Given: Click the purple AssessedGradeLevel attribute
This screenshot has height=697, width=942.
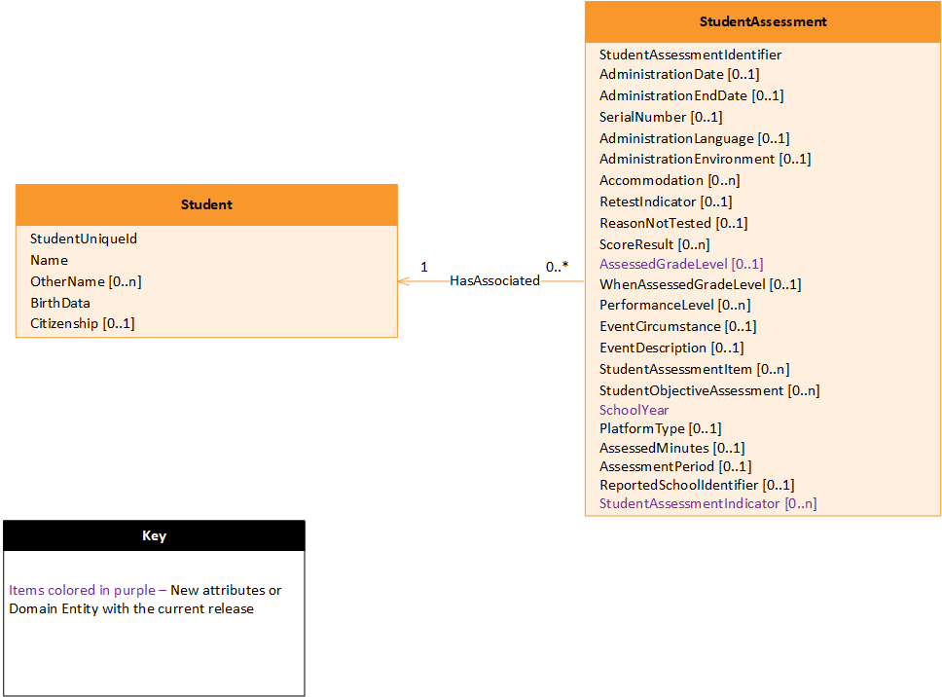Looking at the screenshot, I should (x=680, y=264).
